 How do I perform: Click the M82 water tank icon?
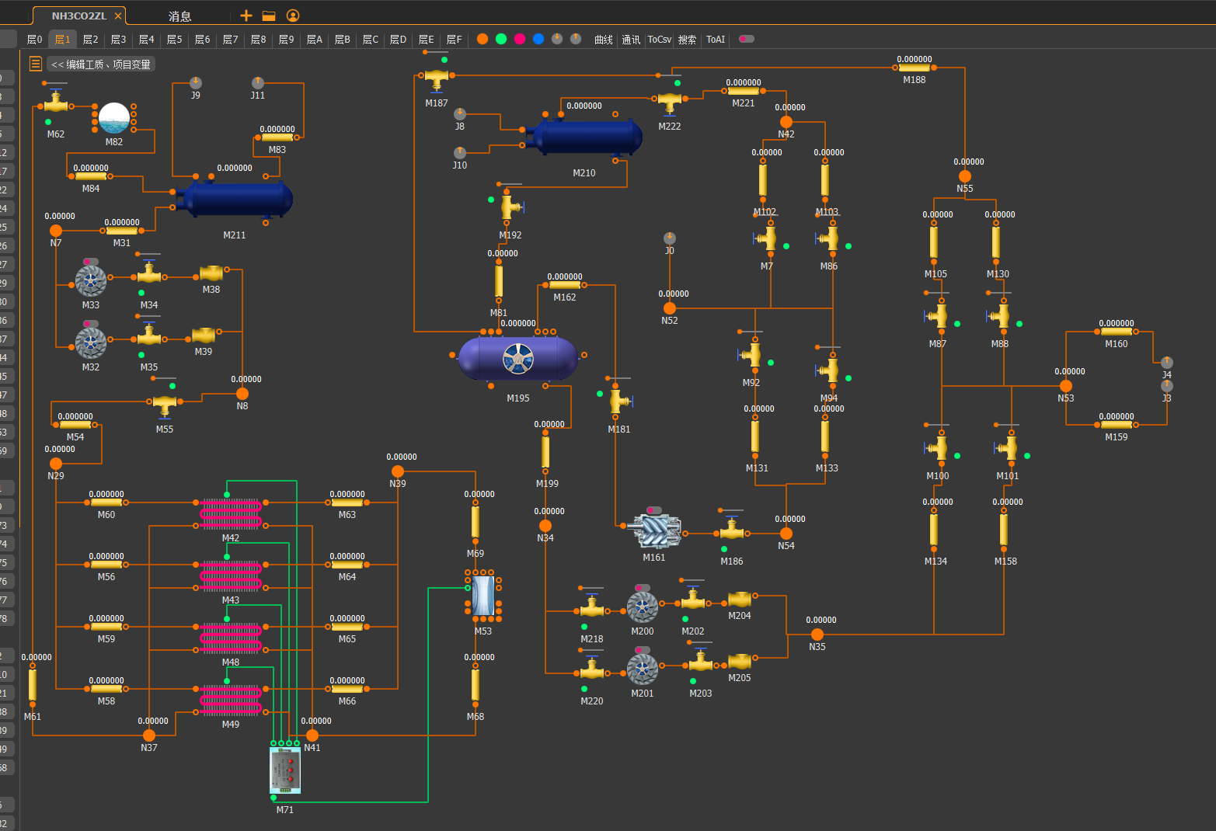pos(114,118)
